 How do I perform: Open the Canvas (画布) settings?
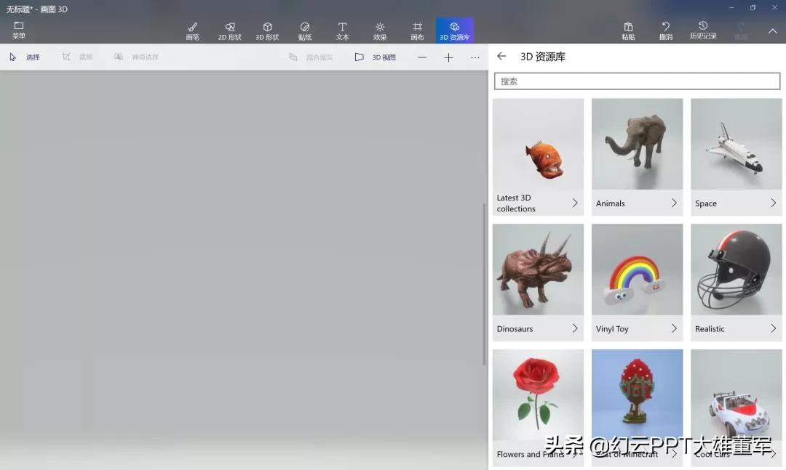click(417, 30)
